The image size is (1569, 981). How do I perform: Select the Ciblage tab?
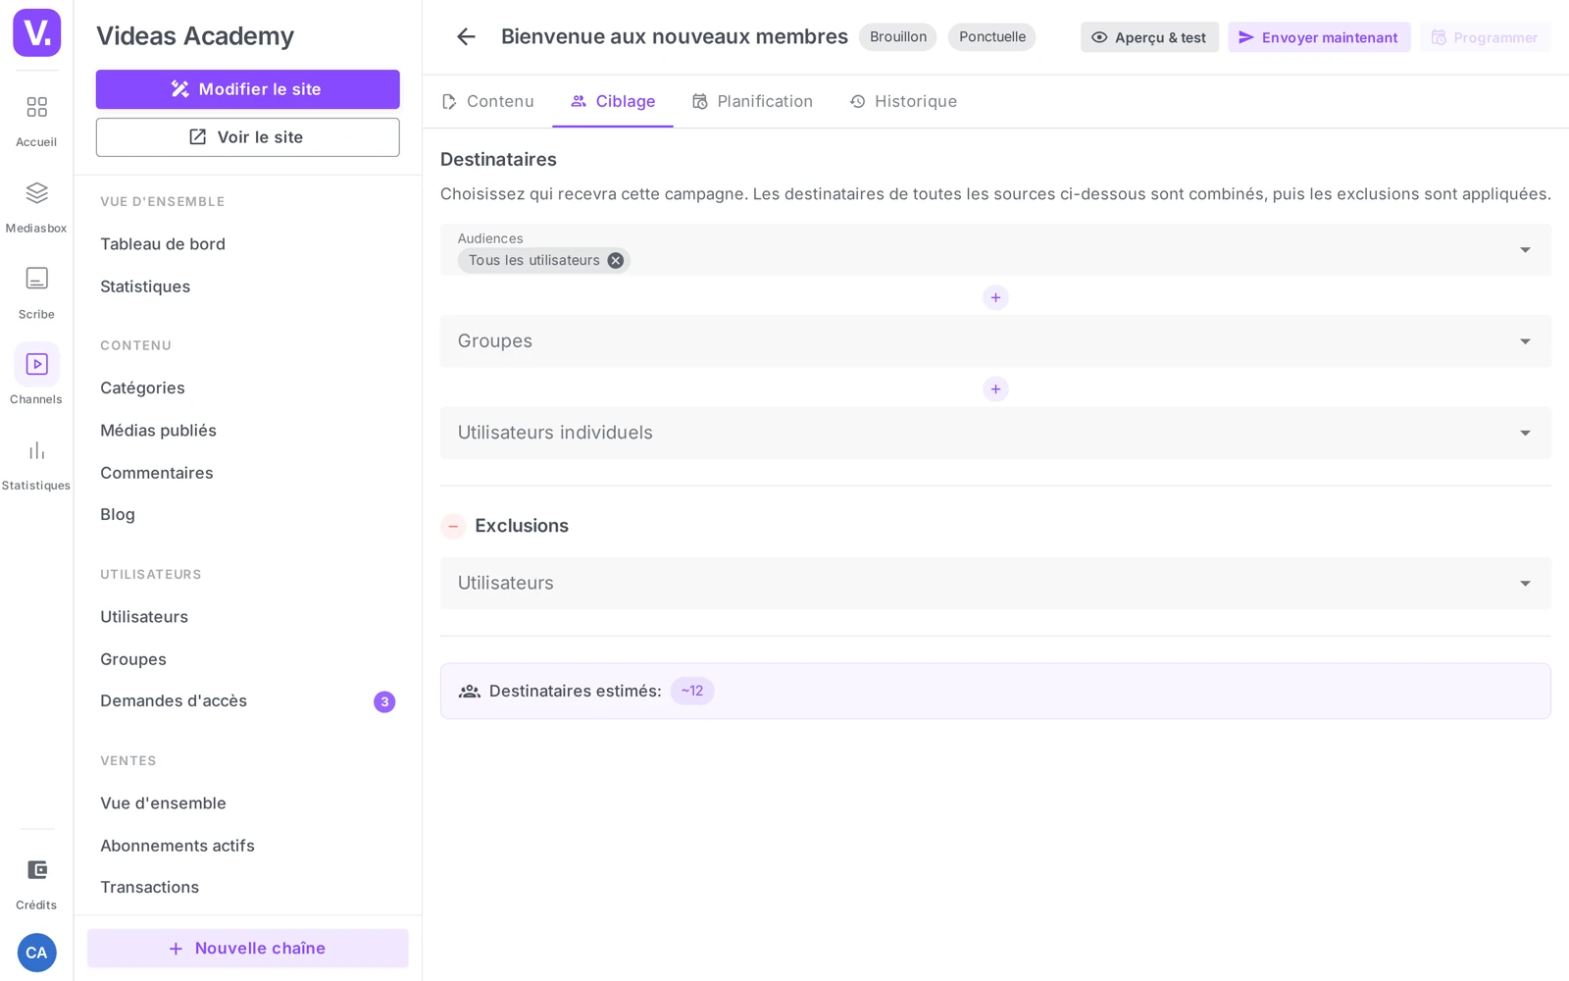[x=613, y=101]
